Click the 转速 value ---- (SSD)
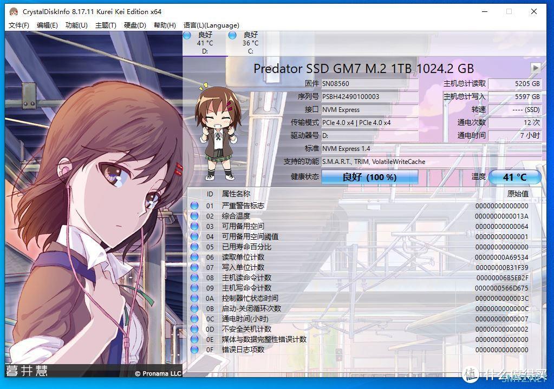The width and height of the screenshot is (554, 389). pyautogui.click(x=515, y=109)
